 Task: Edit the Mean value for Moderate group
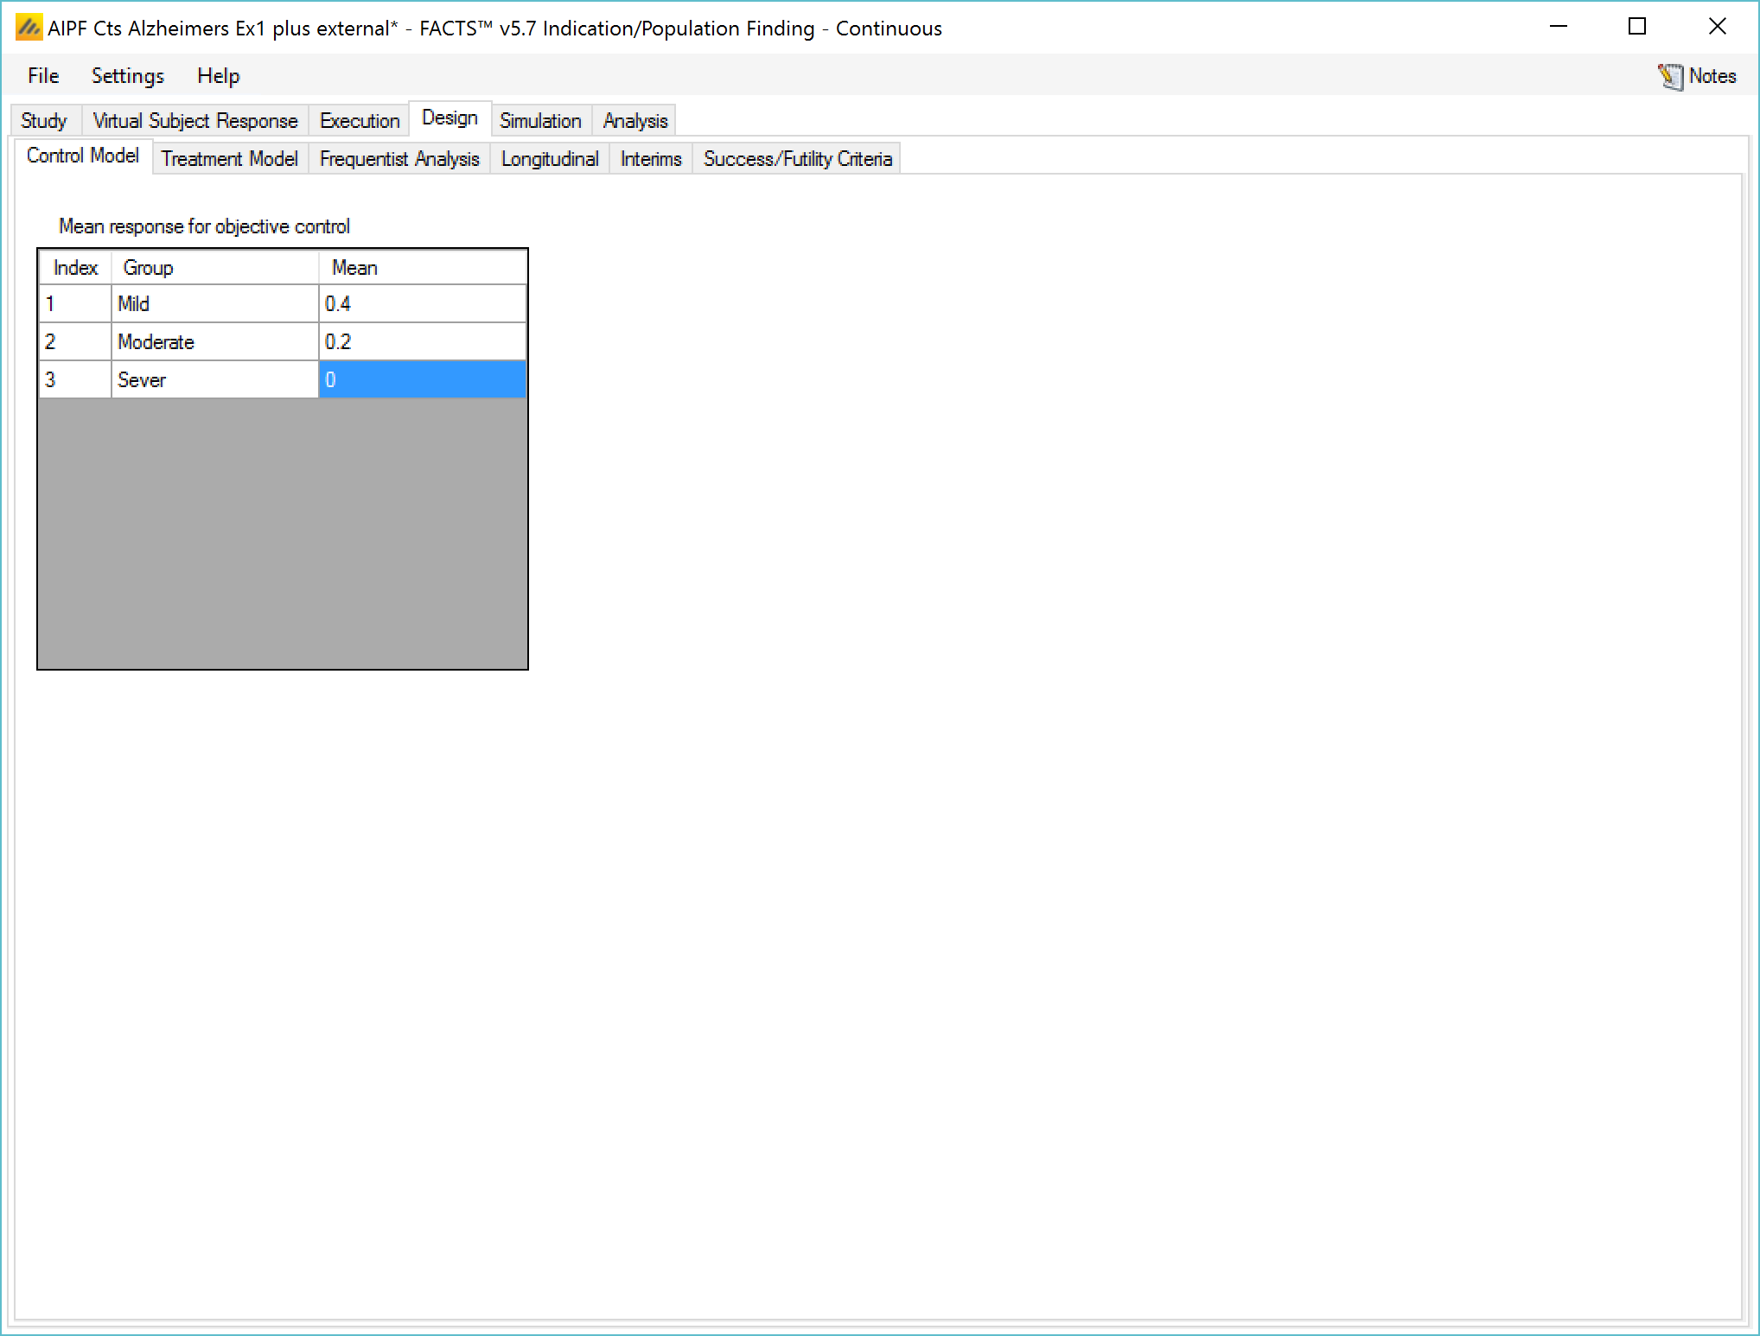[x=422, y=342]
